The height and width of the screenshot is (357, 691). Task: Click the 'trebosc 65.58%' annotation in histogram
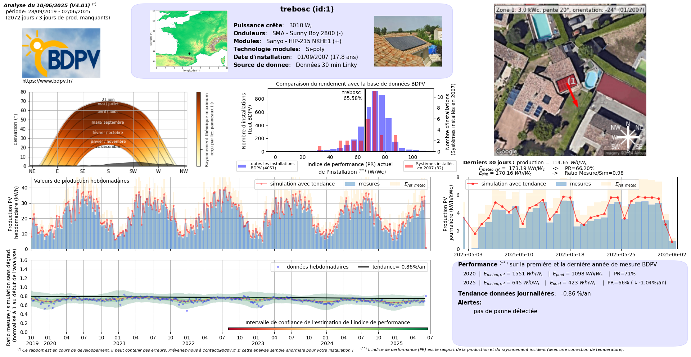tap(352, 95)
